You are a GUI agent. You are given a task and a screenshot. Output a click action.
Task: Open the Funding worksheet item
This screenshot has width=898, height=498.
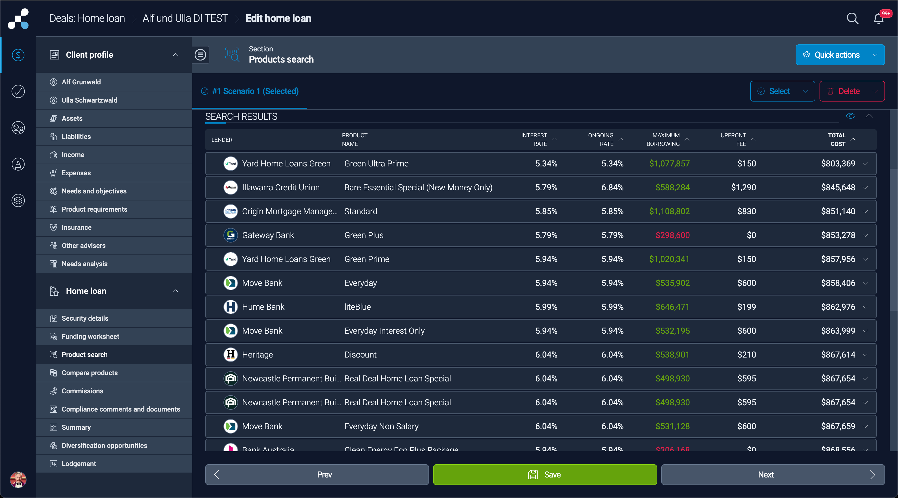coord(114,337)
